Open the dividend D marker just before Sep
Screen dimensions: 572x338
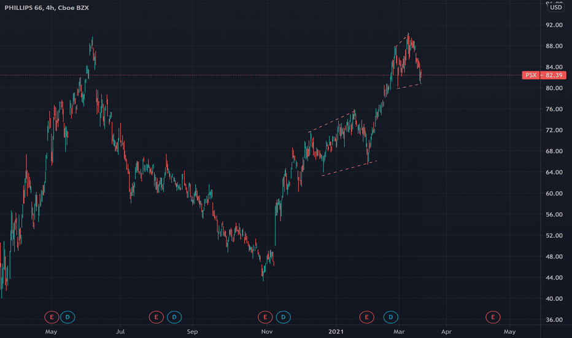174,317
